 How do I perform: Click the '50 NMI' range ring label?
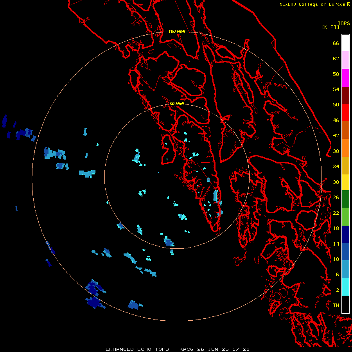[x=177, y=104]
